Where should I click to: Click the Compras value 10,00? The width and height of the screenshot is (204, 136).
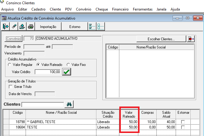[148, 122]
